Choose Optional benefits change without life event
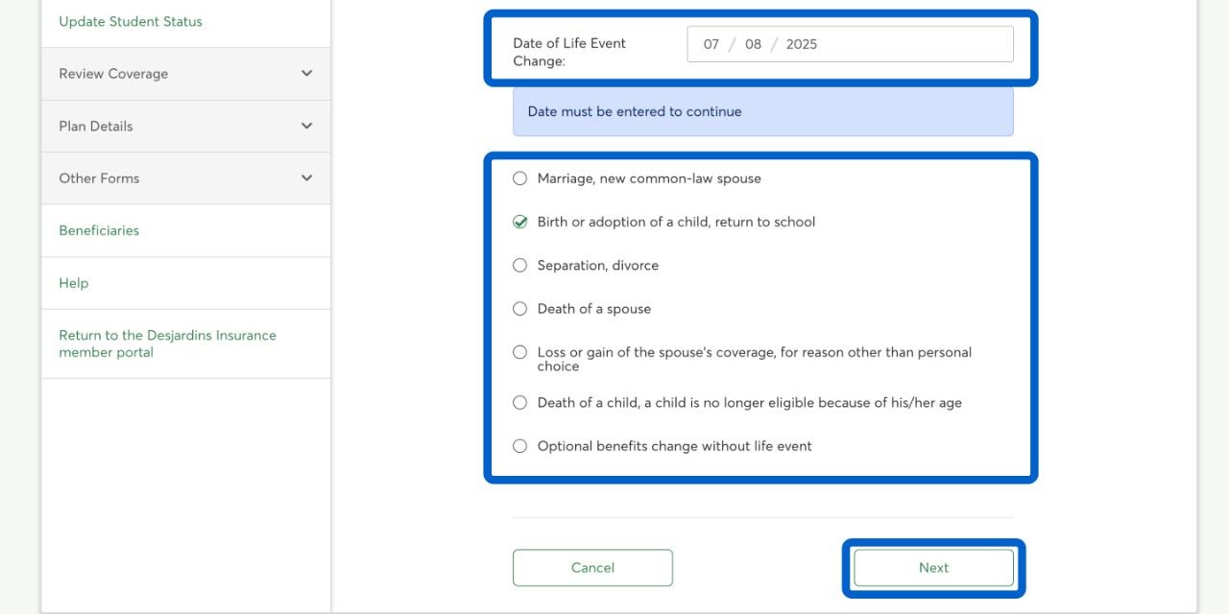The image size is (1229, 614). coord(519,446)
